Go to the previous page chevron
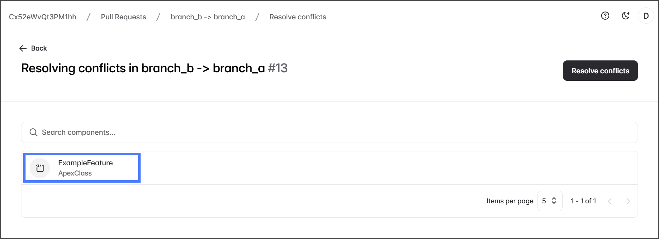Viewport: 659px width, 239px height. pos(610,201)
